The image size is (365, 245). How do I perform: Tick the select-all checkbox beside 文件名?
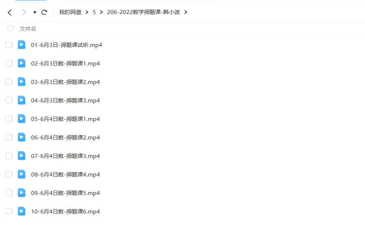click(x=10, y=28)
